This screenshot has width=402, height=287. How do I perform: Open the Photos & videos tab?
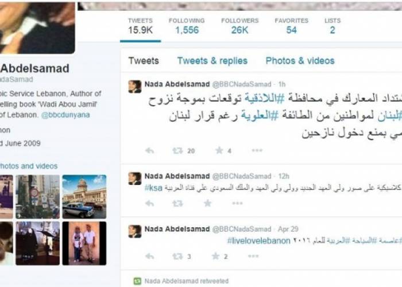[300, 61]
